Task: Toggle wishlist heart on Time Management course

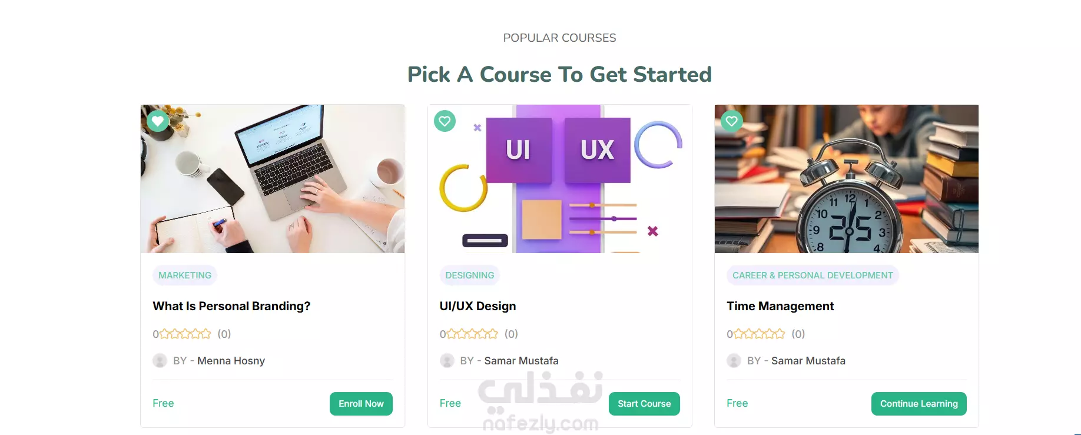Action: point(732,121)
